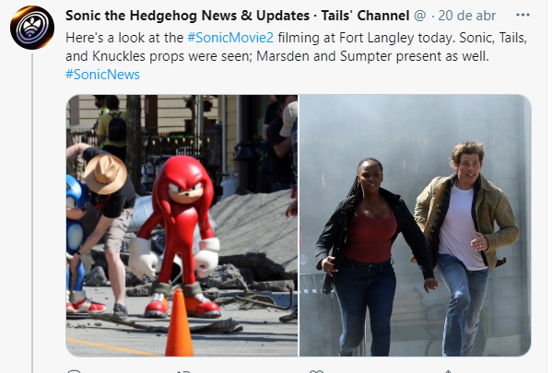The width and height of the screenshot is (552, 373).
Task: Open the right photo of two actors running
Action: [x=415, y=226]
